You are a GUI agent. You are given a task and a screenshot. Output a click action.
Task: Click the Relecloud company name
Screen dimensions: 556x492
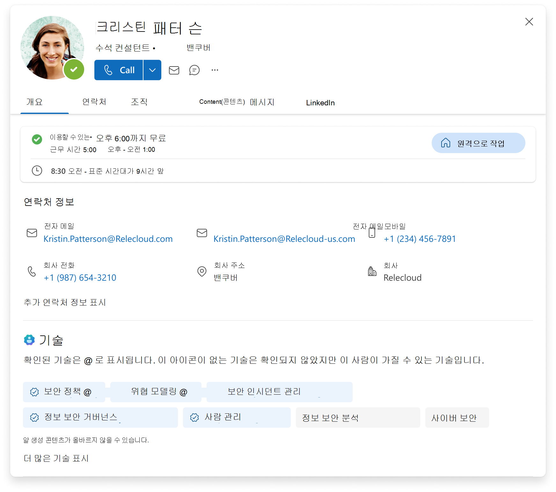402,278
